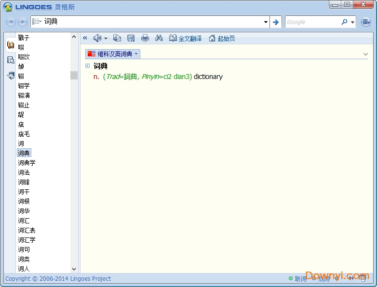This screenshot has width=377, height=287.
Task: Collapse word list with double-arrow icon
Action: pos(85,38)
